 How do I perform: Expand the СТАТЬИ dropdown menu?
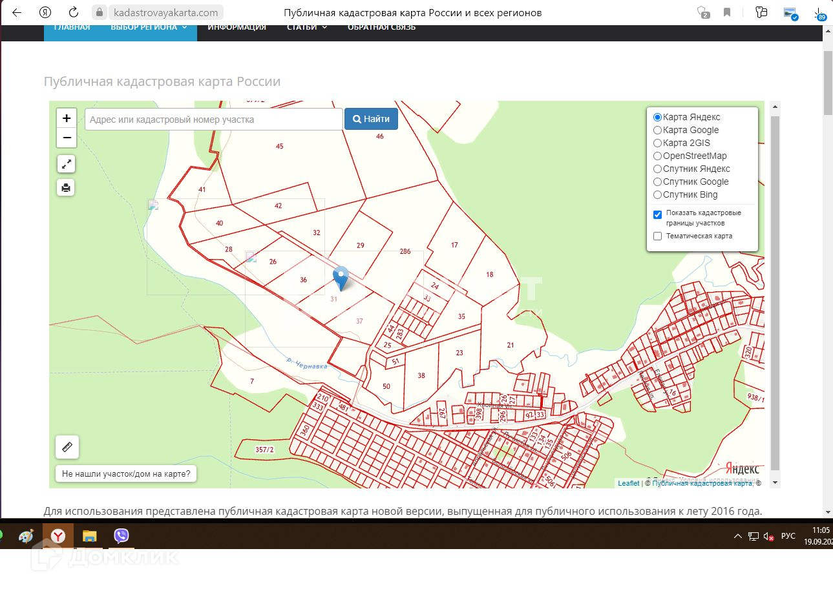307,27
